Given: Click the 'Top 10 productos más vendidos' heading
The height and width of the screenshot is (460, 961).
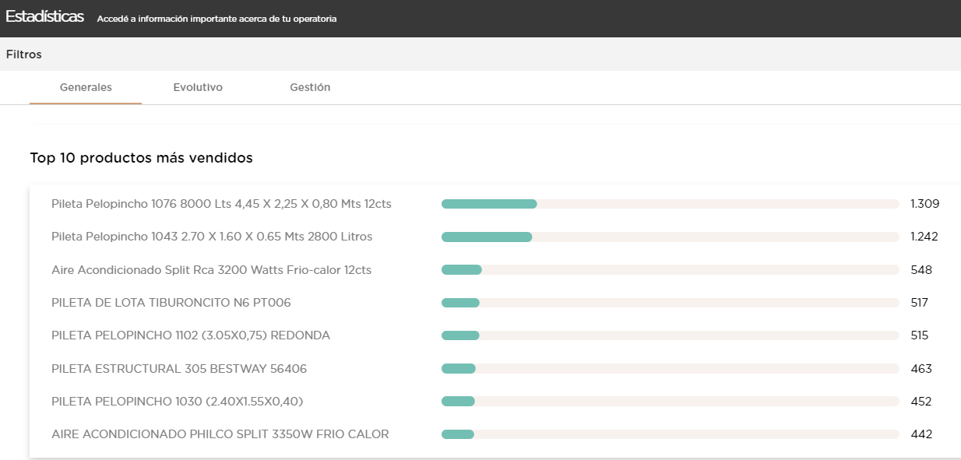Looking at the screenshot, I should click(x=141, y=158).
